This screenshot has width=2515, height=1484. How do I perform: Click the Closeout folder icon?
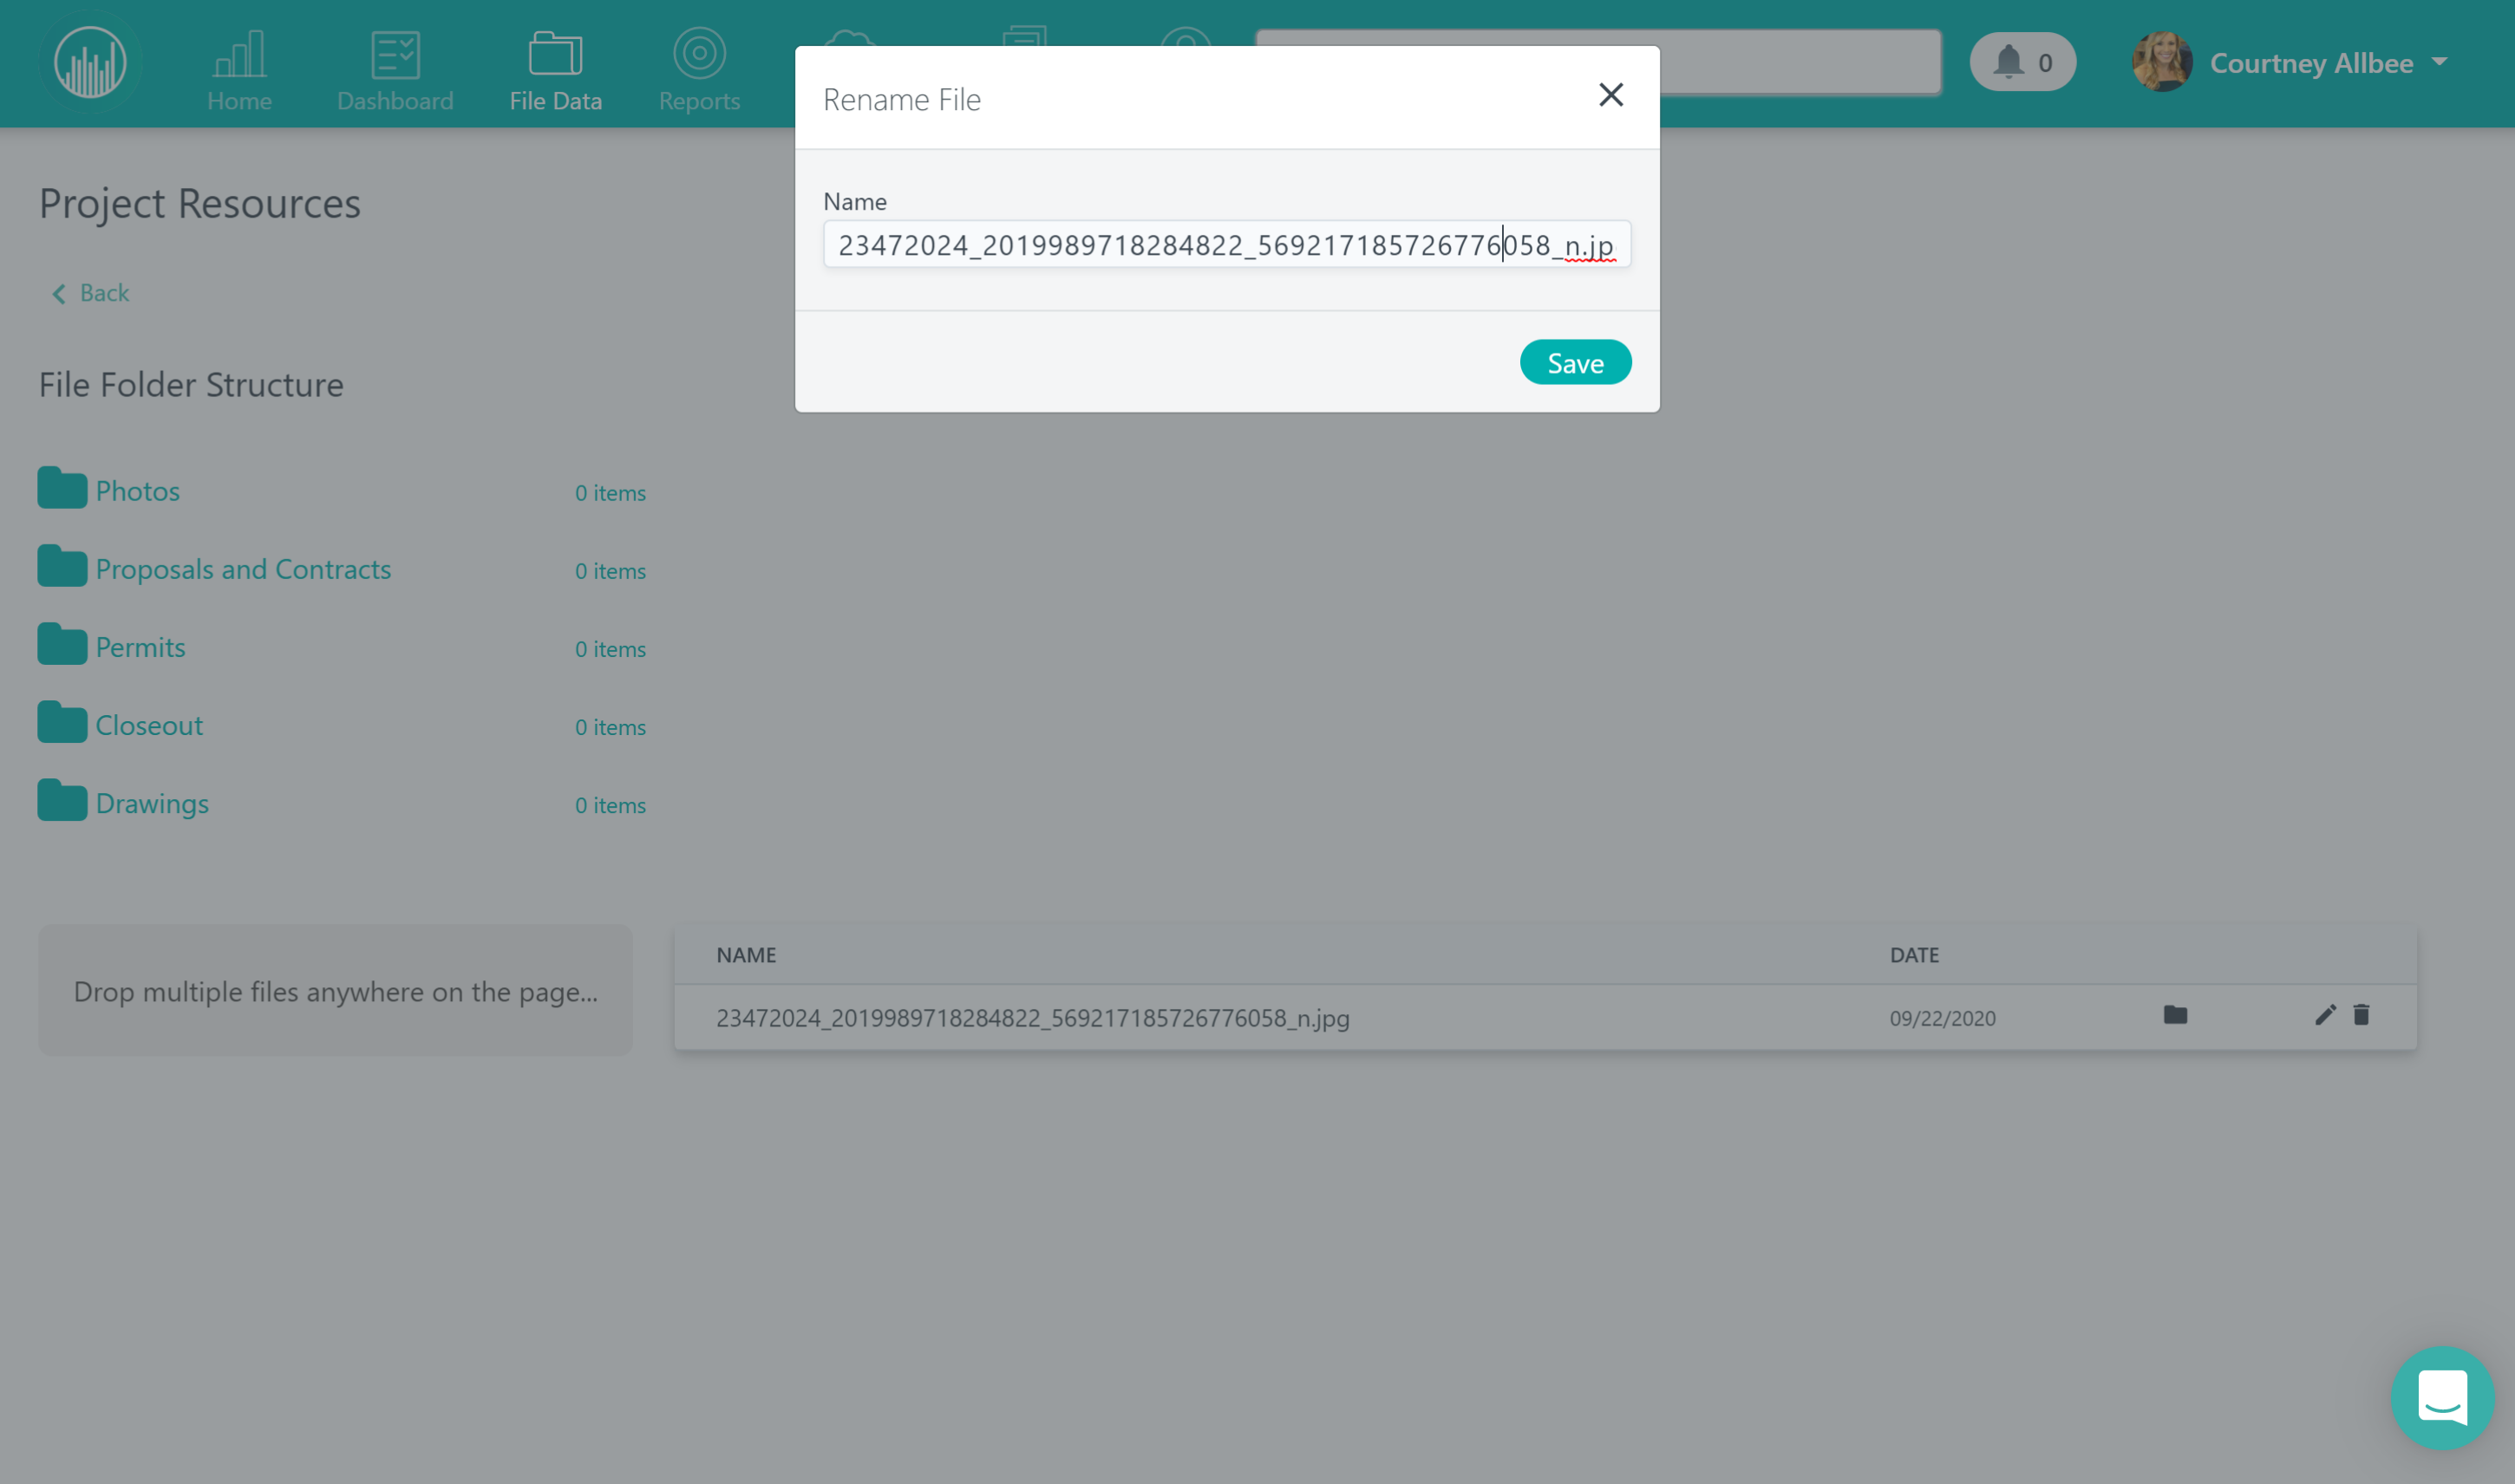click(x=62, y=722)
